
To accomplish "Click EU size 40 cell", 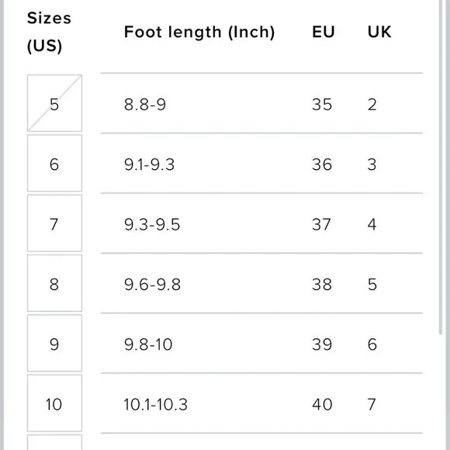I will click(x=322, y=404).
